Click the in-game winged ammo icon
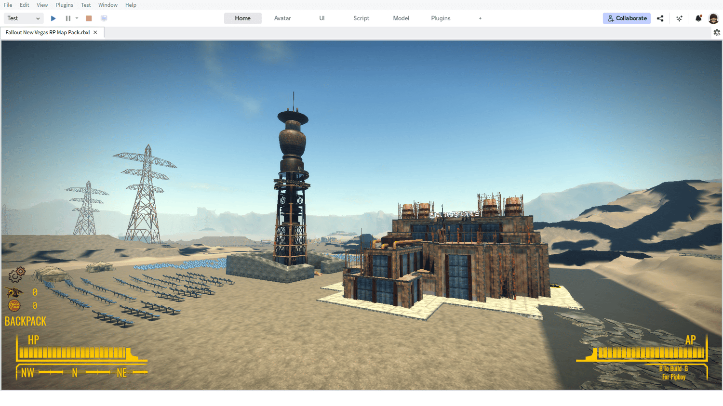The height and width of the screenshot is (406, 723). [14, 292]
